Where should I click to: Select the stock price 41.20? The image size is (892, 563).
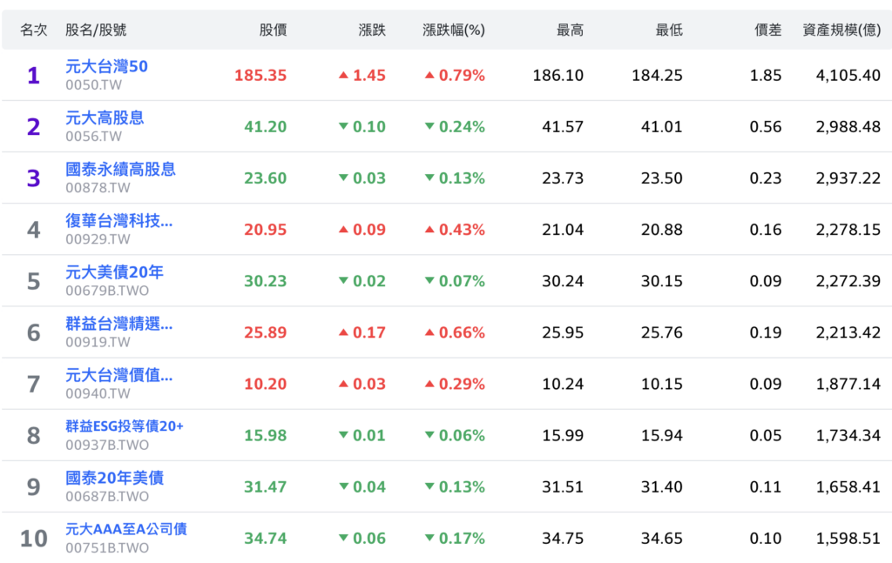coord(265,127)
